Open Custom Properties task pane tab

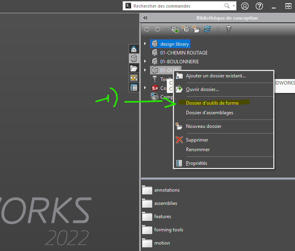[134, 87]
